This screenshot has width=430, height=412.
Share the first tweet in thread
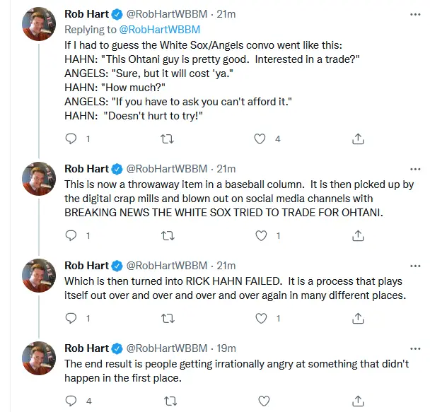[358, 139]
